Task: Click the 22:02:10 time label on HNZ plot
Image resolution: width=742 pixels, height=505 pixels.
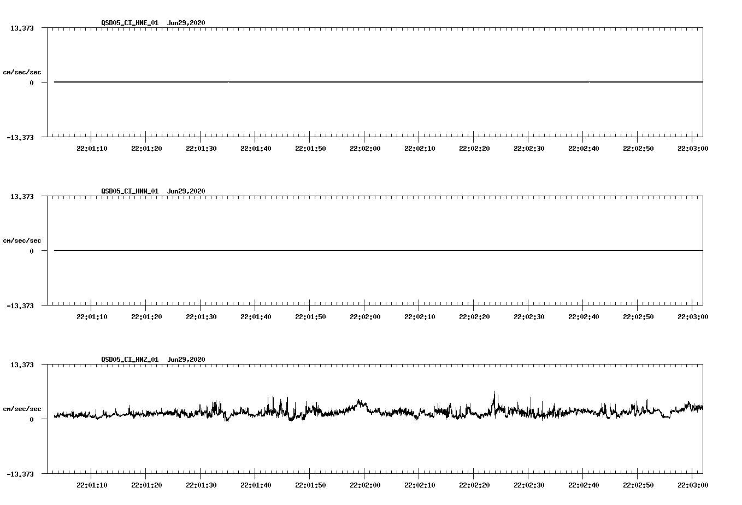Action: (420, 485)
